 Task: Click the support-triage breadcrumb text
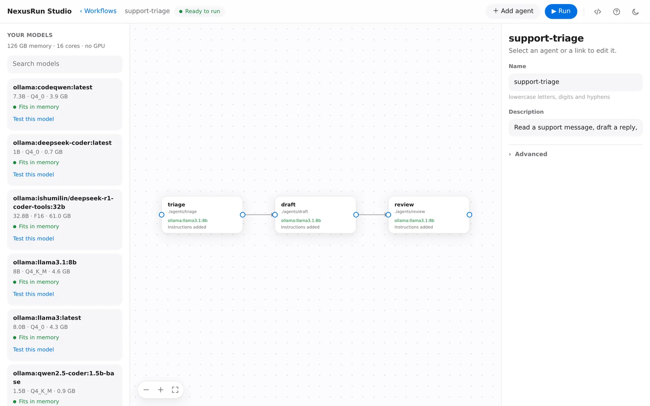147,11
